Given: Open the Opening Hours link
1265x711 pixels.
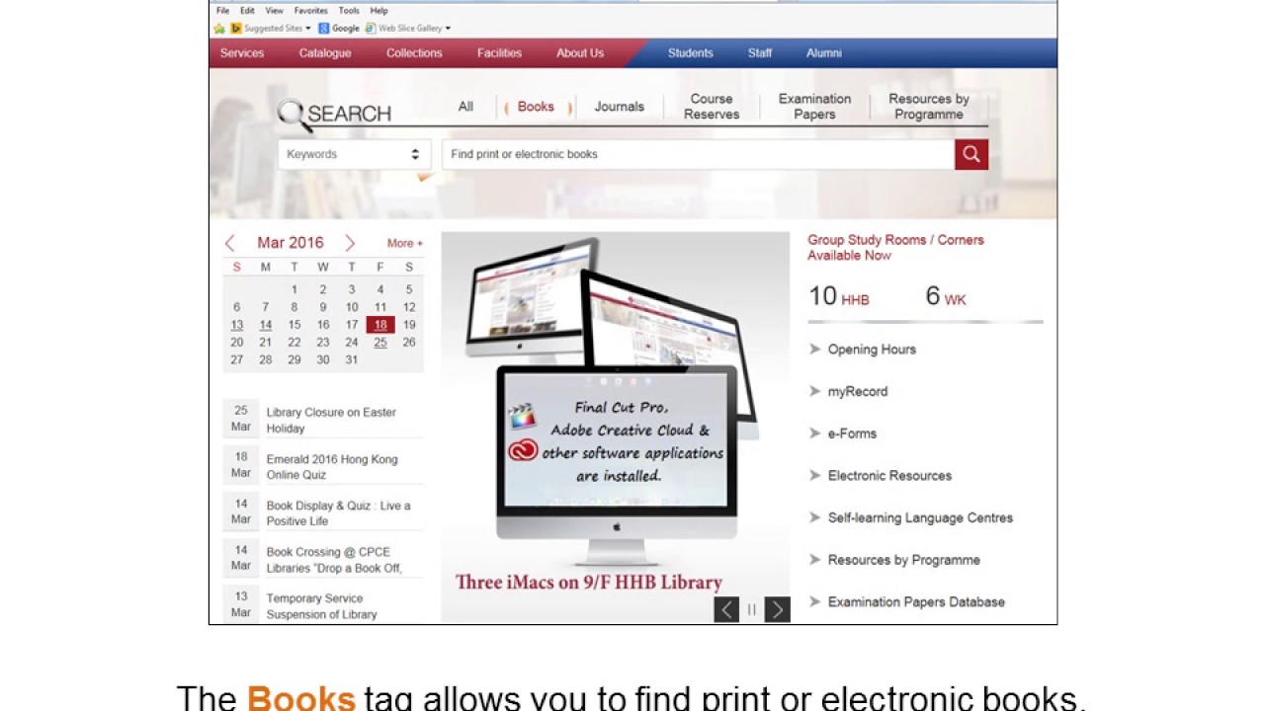Looking at the screenshot, I should tap(872, 349).
